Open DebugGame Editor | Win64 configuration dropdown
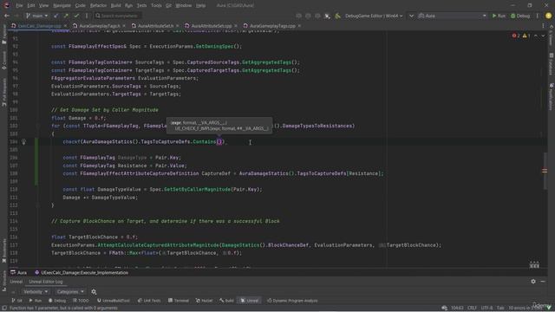The height and width of the screenshot is (312, 555). (x=374, y=16)
